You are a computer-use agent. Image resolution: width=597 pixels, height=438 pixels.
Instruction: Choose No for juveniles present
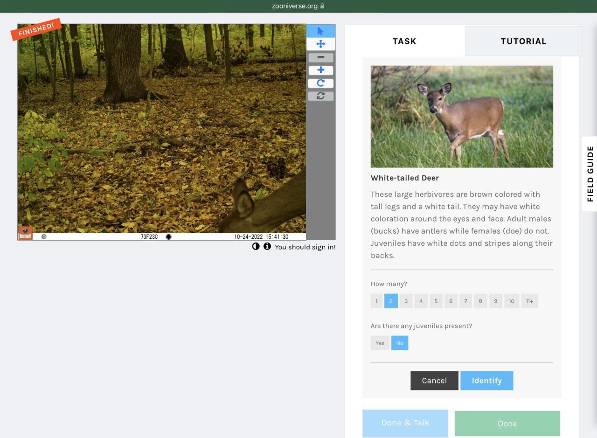400,343
